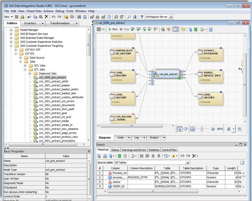Toggle the highlighted details panel icon in job toolbar
252x201 pixels.
tap(176, 29)
